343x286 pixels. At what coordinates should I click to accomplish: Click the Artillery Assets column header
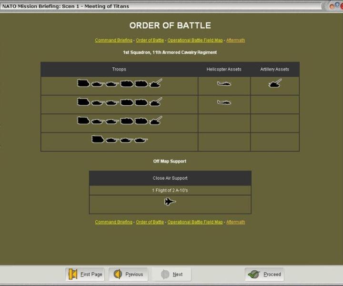point(274,69)
